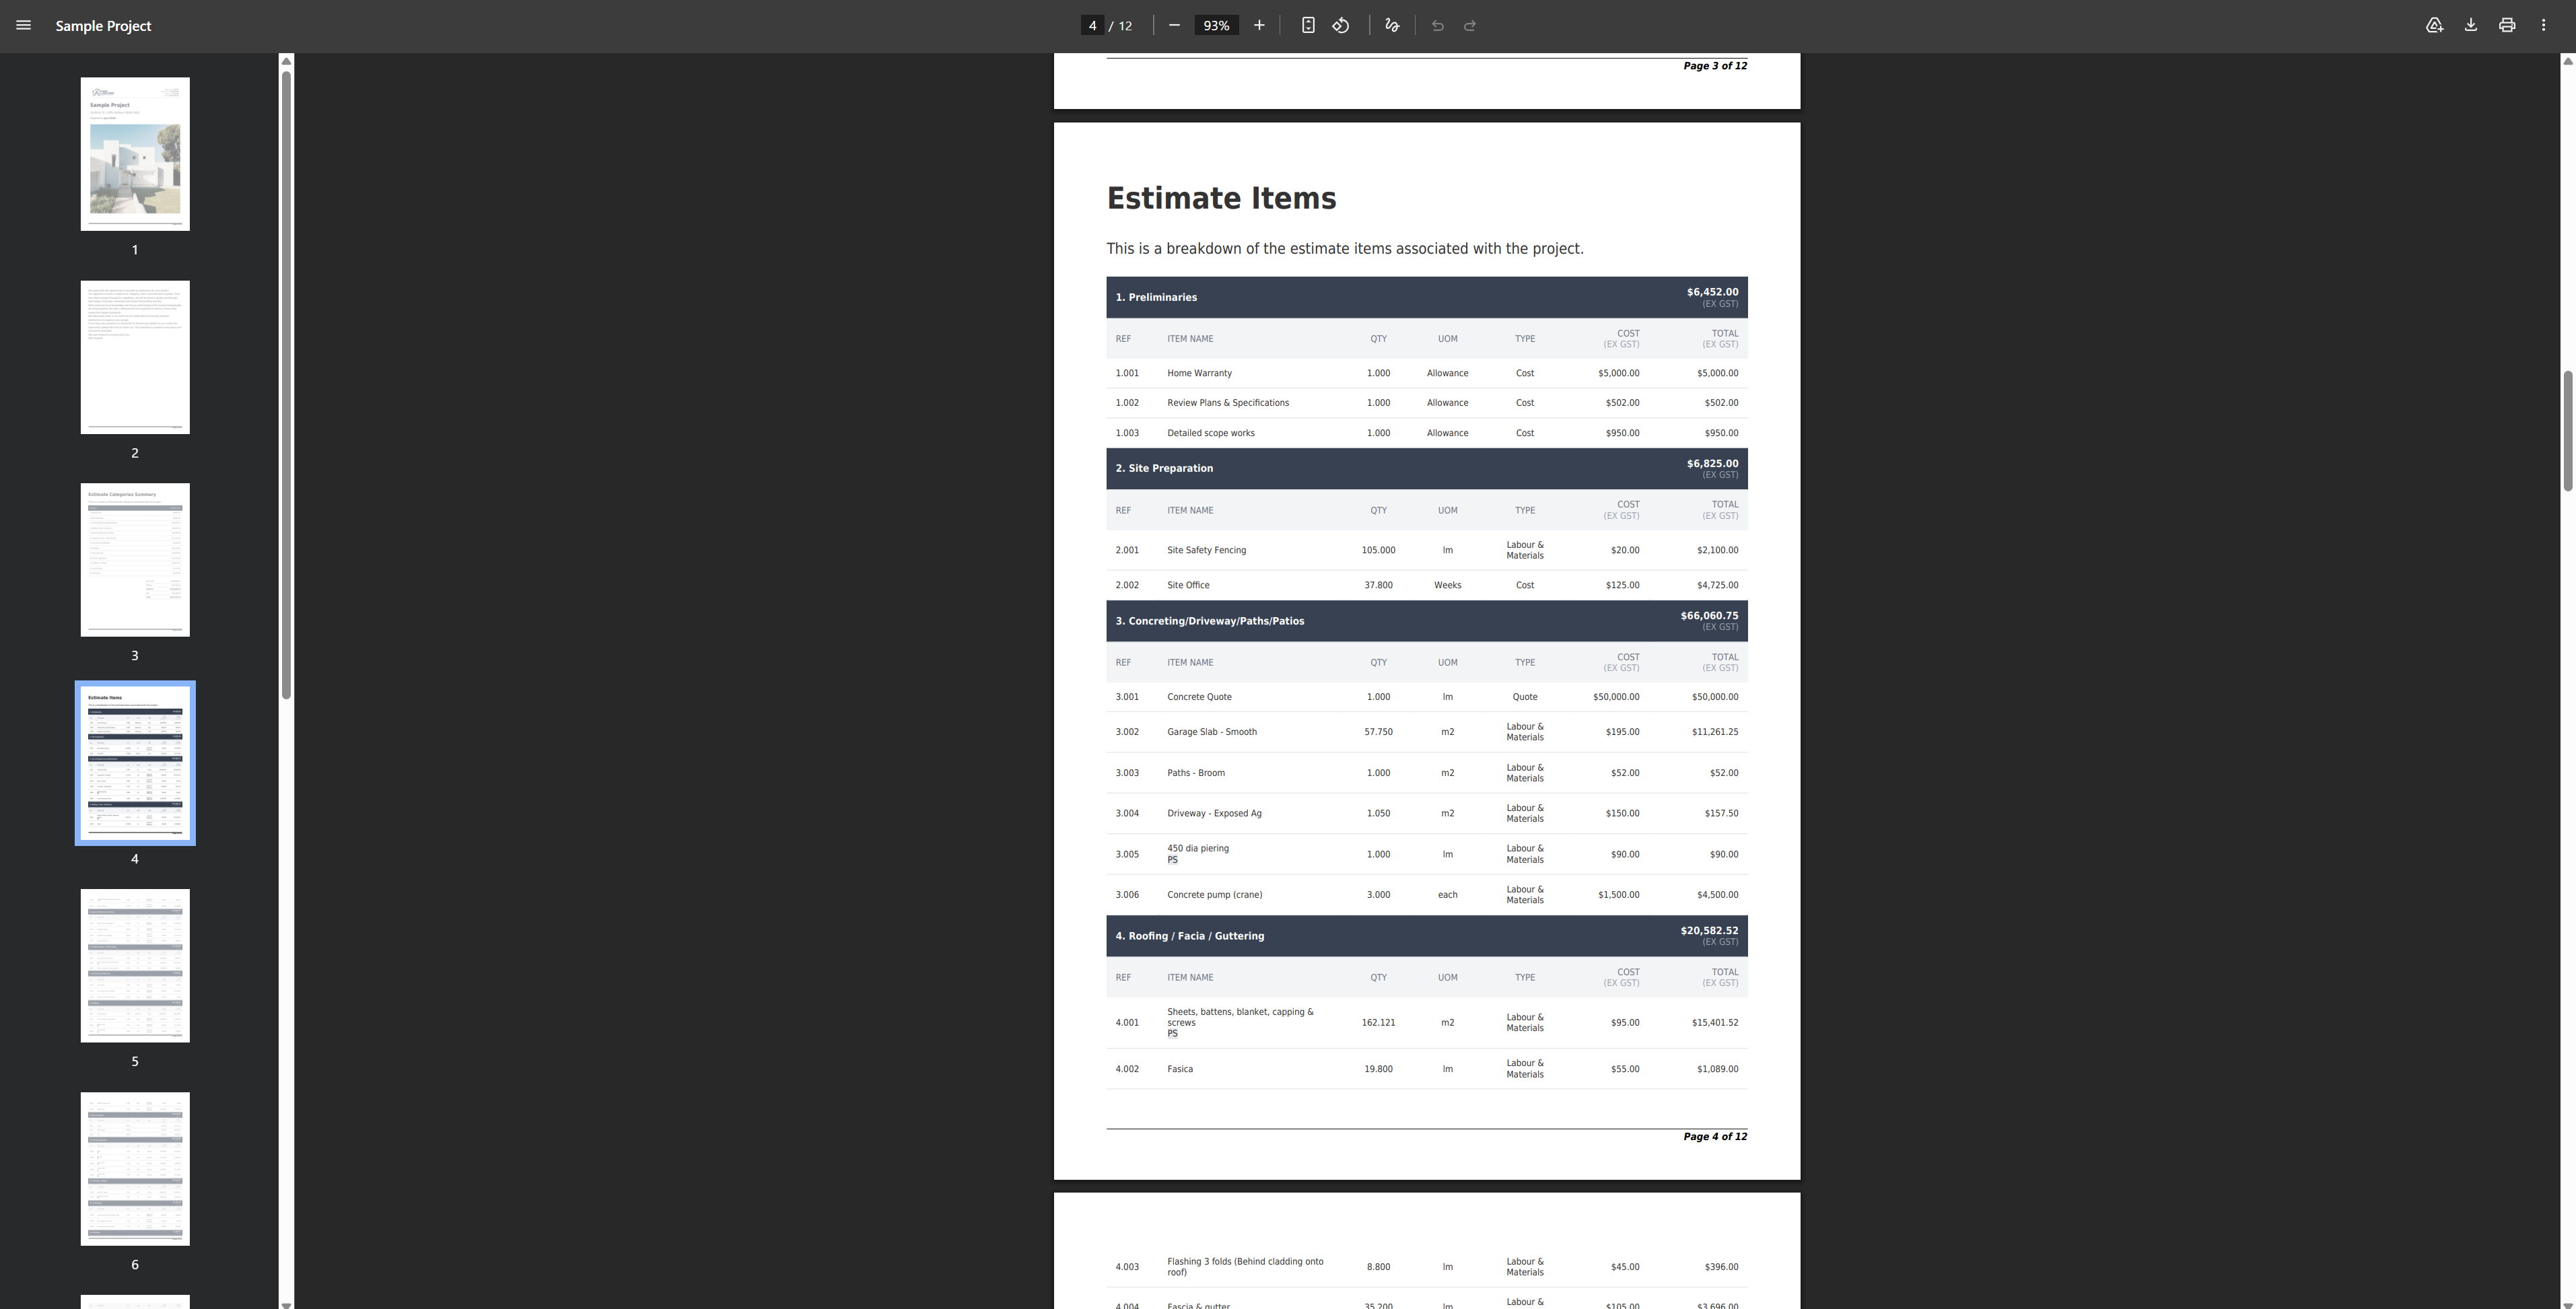This screenshot has height=1309, width=2576.
Task: Click the $20,582.52 Roofing total
Action: point(1709,931)
